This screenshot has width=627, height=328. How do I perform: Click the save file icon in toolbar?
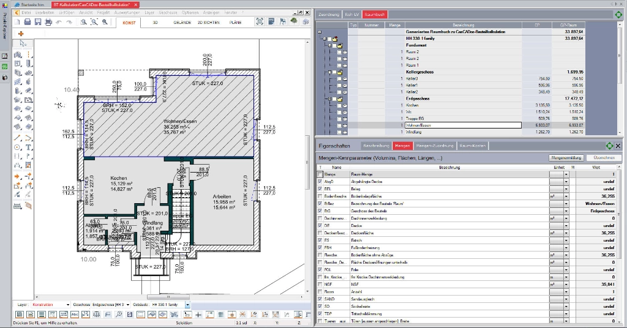[37, 22]
